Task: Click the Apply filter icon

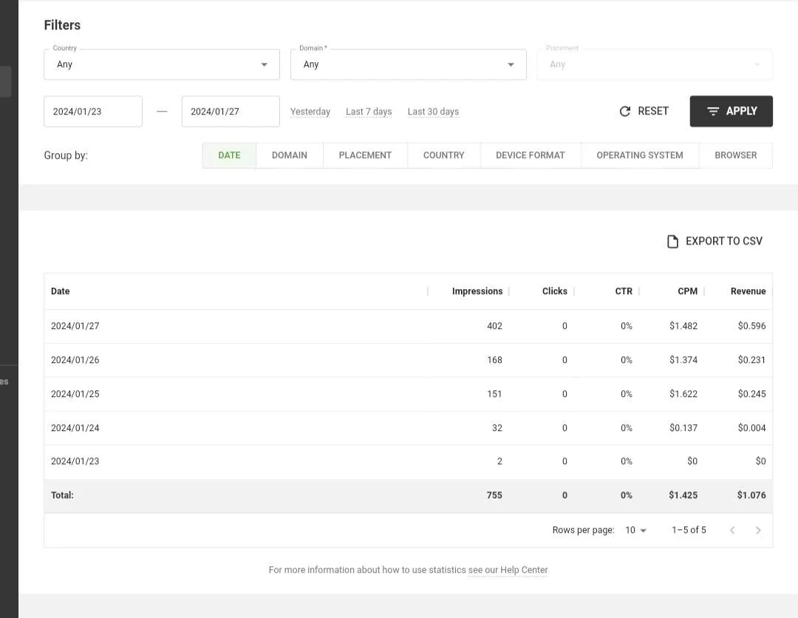Action: 713,111
